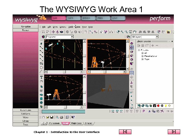Click the cut scissors icon
The height and width of the screenshot is (137, 183).
pos(149,111)
